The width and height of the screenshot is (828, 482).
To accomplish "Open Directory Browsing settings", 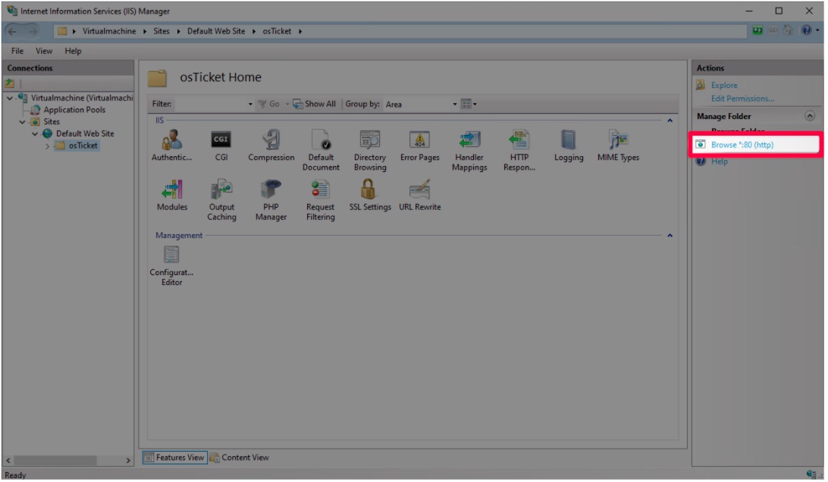I will click(x=370, y=150).
